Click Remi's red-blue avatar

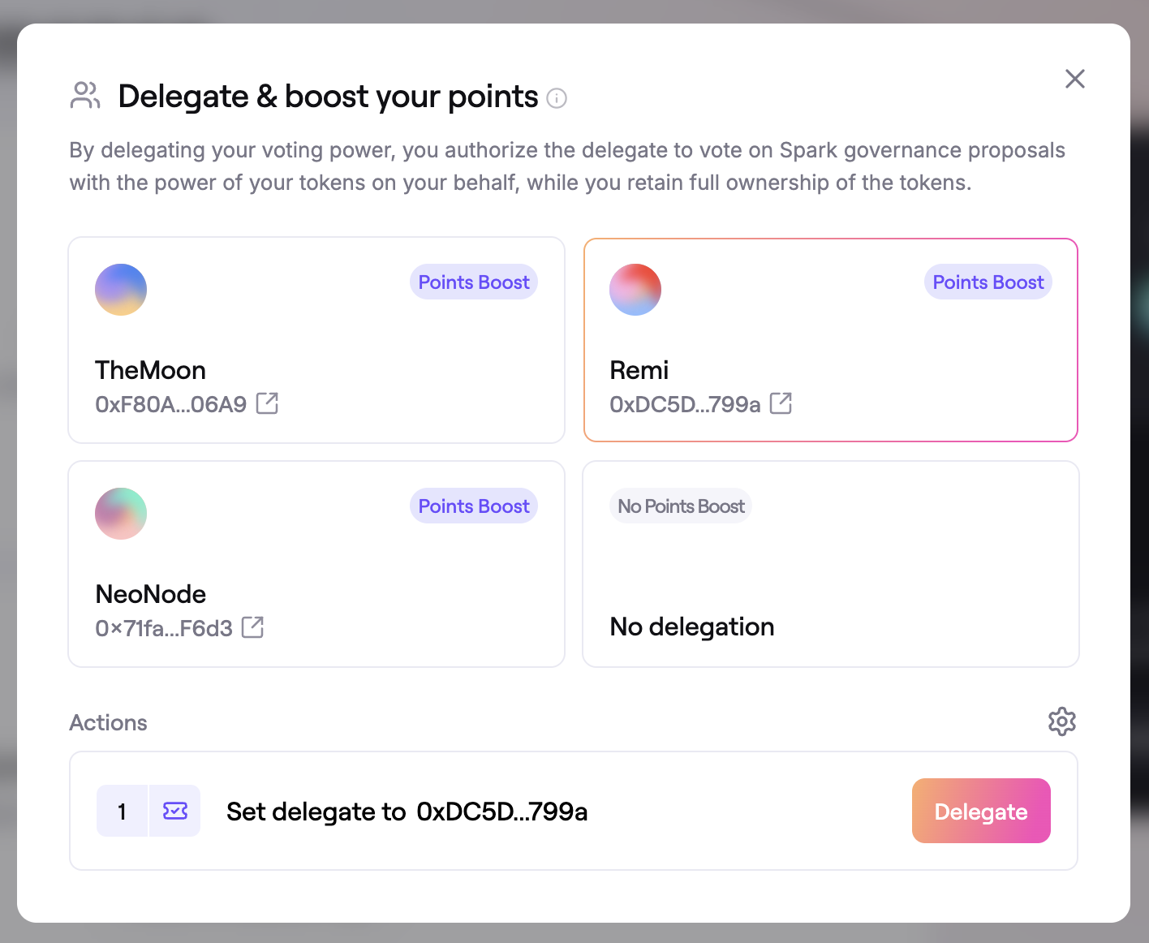pos(635,290)
